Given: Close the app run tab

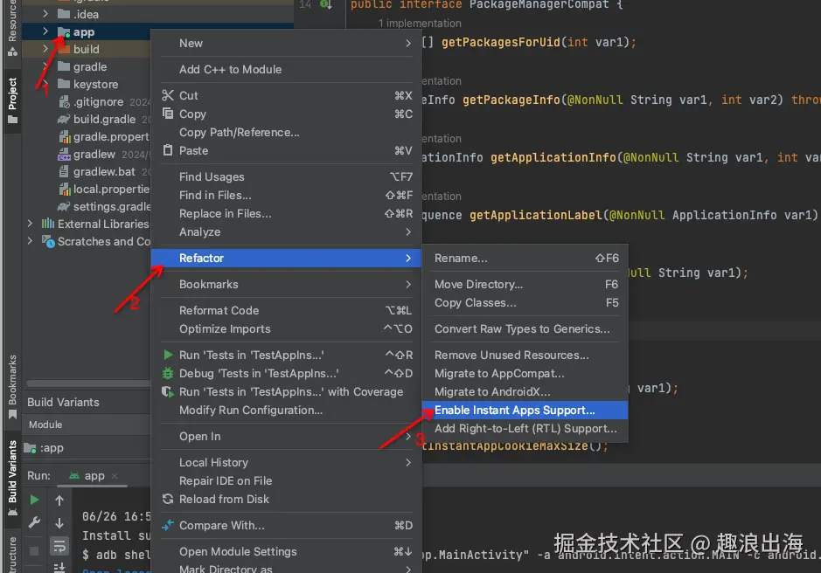Looking at the screenshot, I should tap(115, 476).
